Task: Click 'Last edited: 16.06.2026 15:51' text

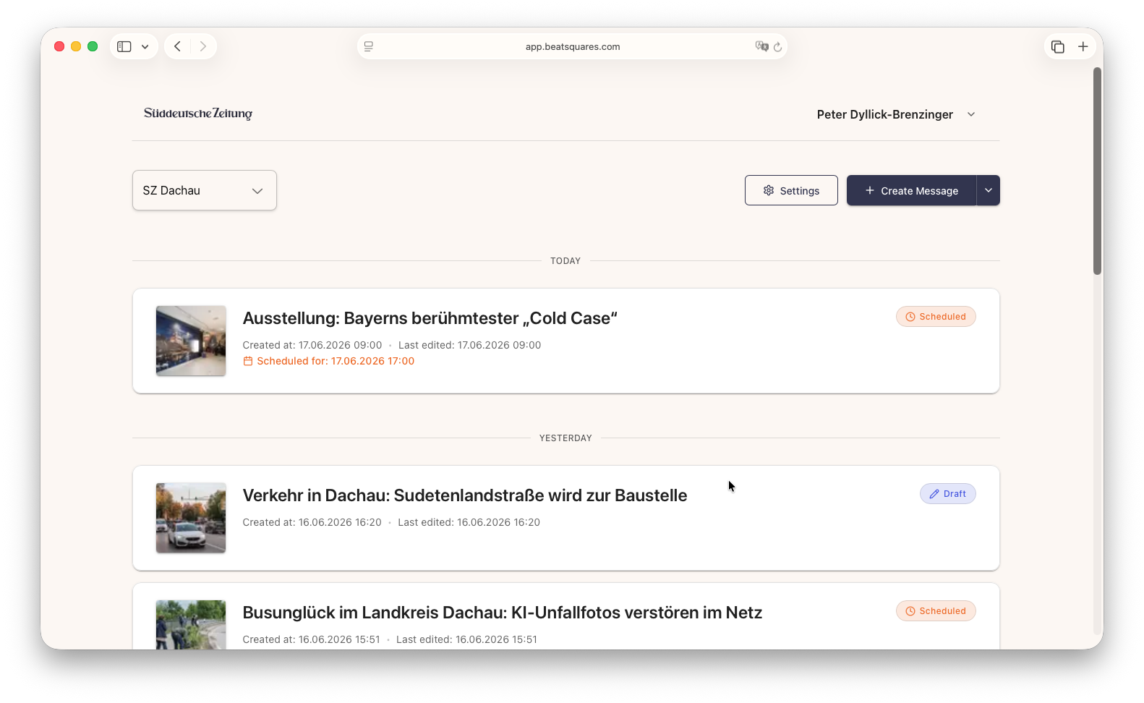Action: coord(466,639)
